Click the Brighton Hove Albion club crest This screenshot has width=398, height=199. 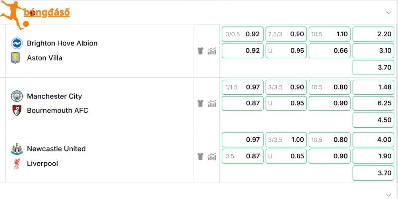coord(17,43)
